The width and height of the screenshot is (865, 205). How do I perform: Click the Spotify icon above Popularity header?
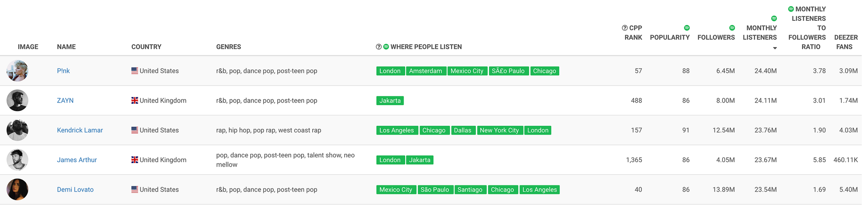coord(686,28)
